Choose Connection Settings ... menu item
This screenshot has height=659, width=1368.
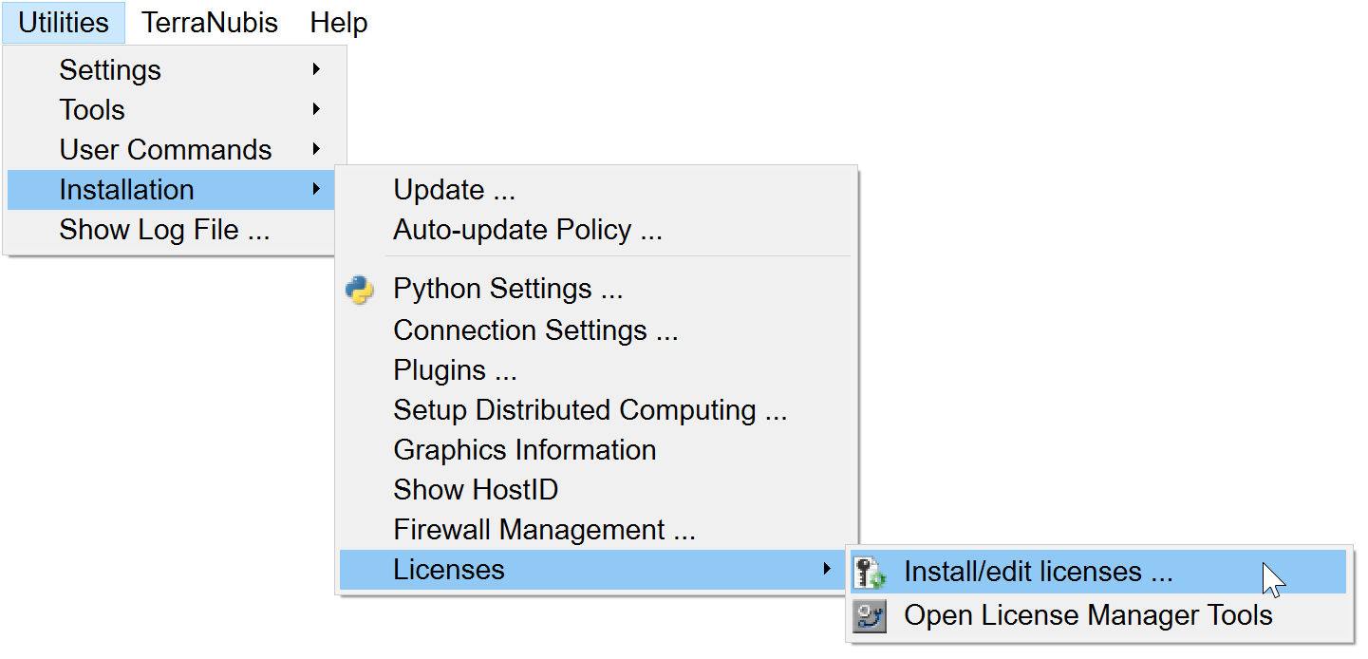click(535, 330)
